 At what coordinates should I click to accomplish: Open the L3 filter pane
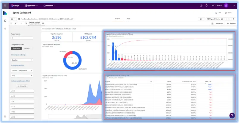[x=22, y=101]
